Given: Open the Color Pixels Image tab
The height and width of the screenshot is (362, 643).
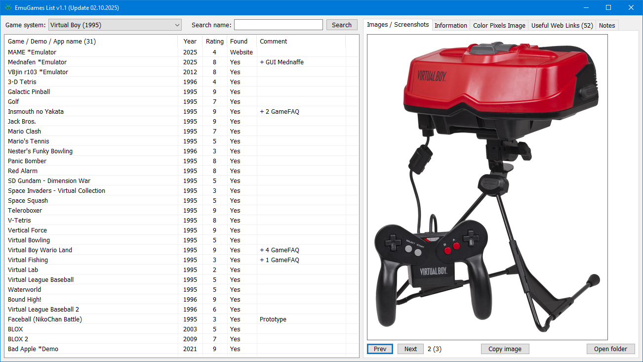Looking at the screenshot, I should click(x=499, y=25).
